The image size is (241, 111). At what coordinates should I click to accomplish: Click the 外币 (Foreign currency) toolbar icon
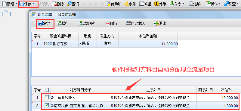tap(156, 4)
